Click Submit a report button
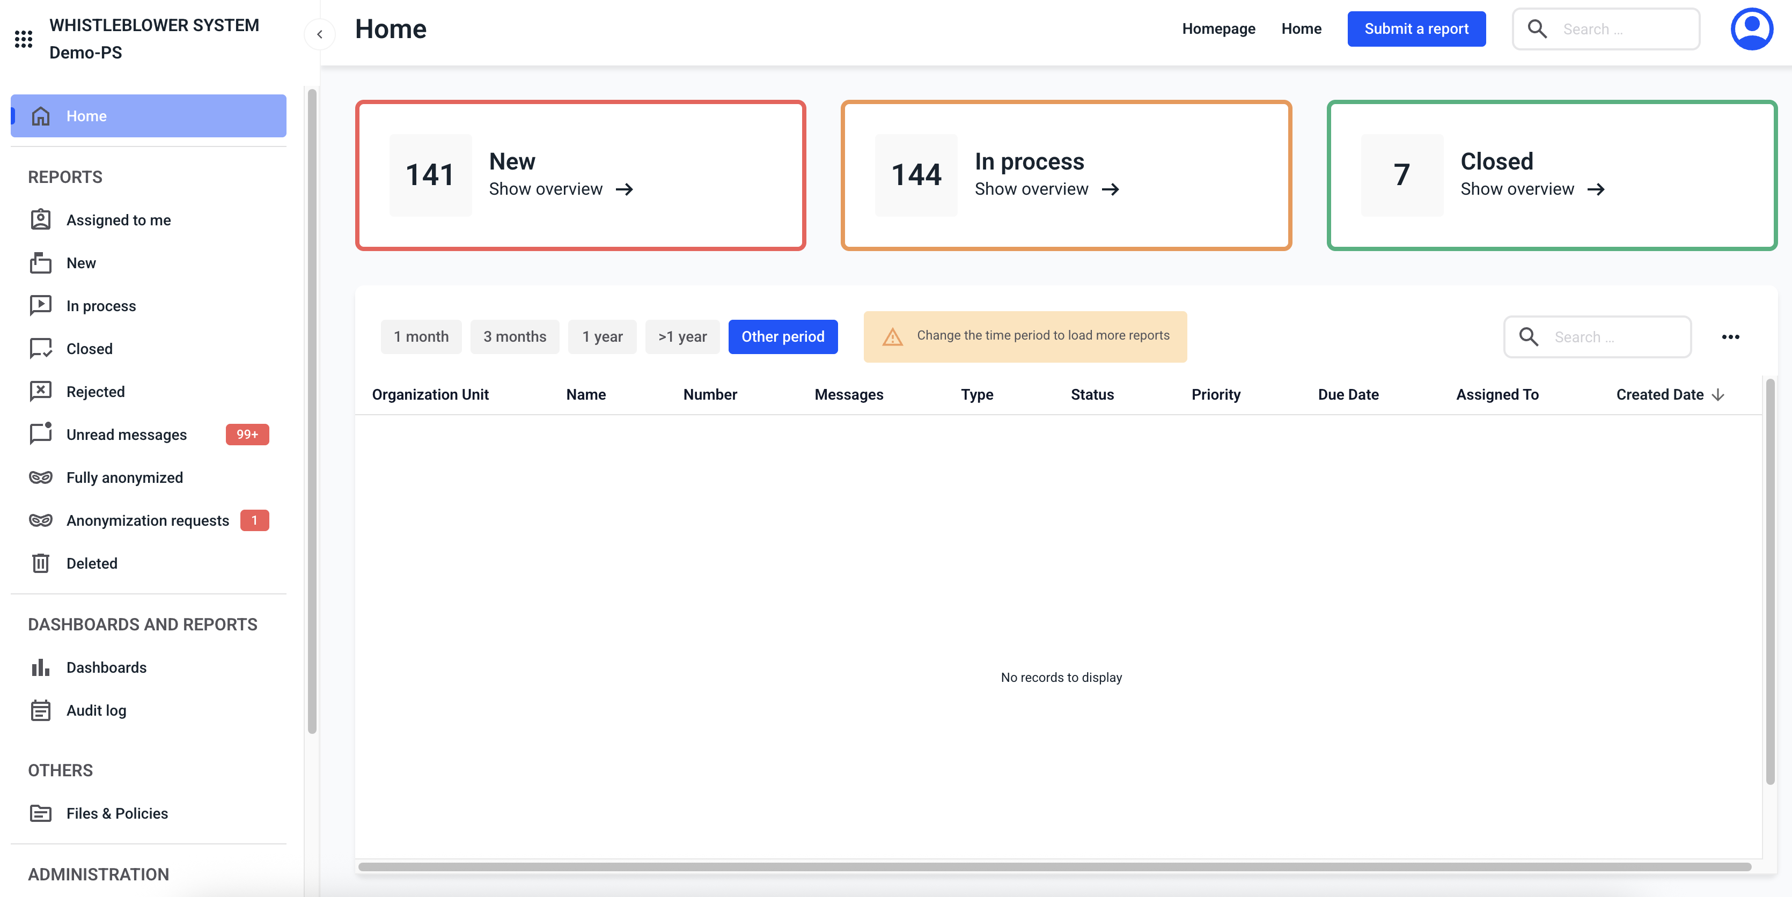The image size is (1792, 897). 1416,29
